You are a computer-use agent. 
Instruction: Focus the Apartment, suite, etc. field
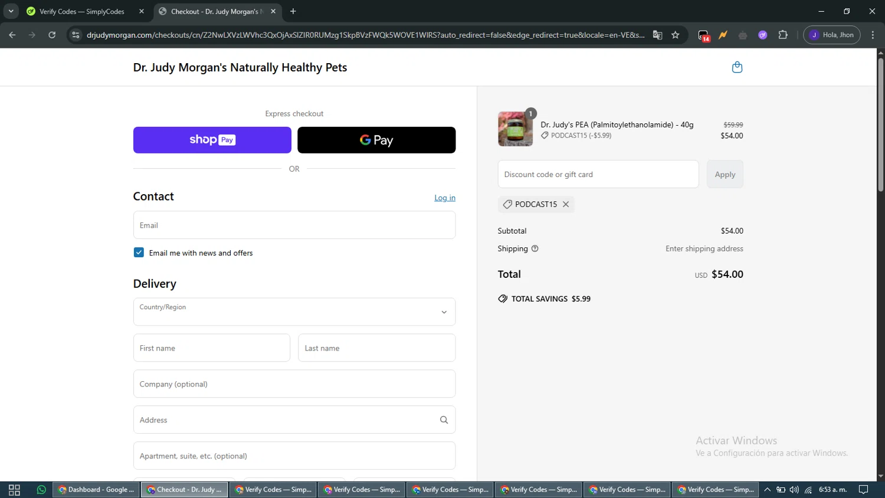click(x=294, y=456)
